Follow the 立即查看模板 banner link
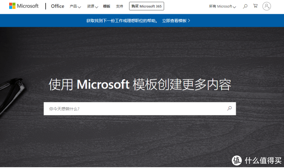 pyautogui.click(x=176, y=20)
